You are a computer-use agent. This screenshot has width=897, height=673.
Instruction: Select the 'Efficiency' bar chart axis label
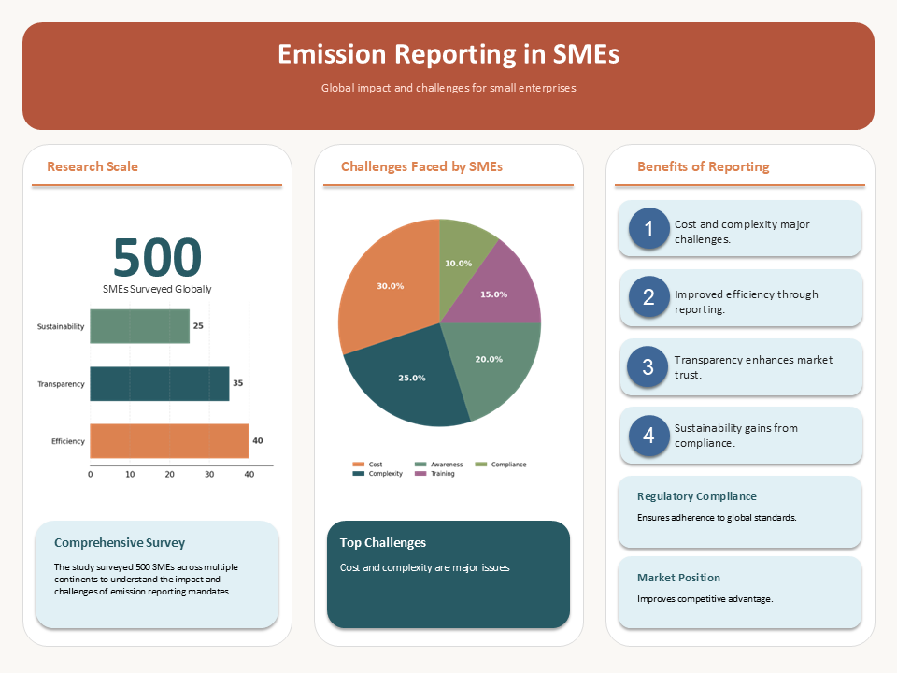click(x=68, y=441)
